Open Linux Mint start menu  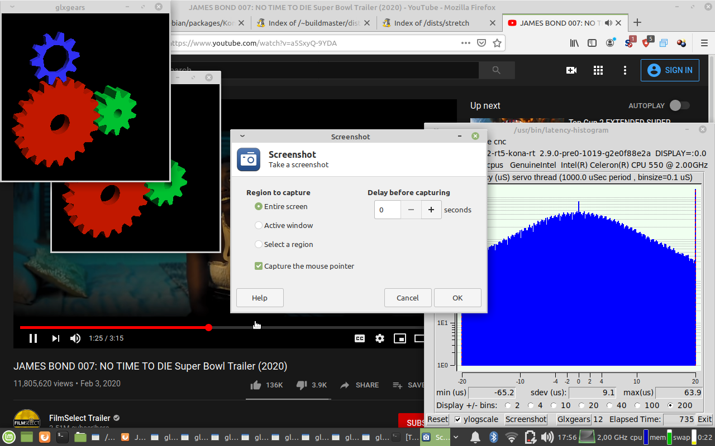pyautogui.click(x=8, y=437)
